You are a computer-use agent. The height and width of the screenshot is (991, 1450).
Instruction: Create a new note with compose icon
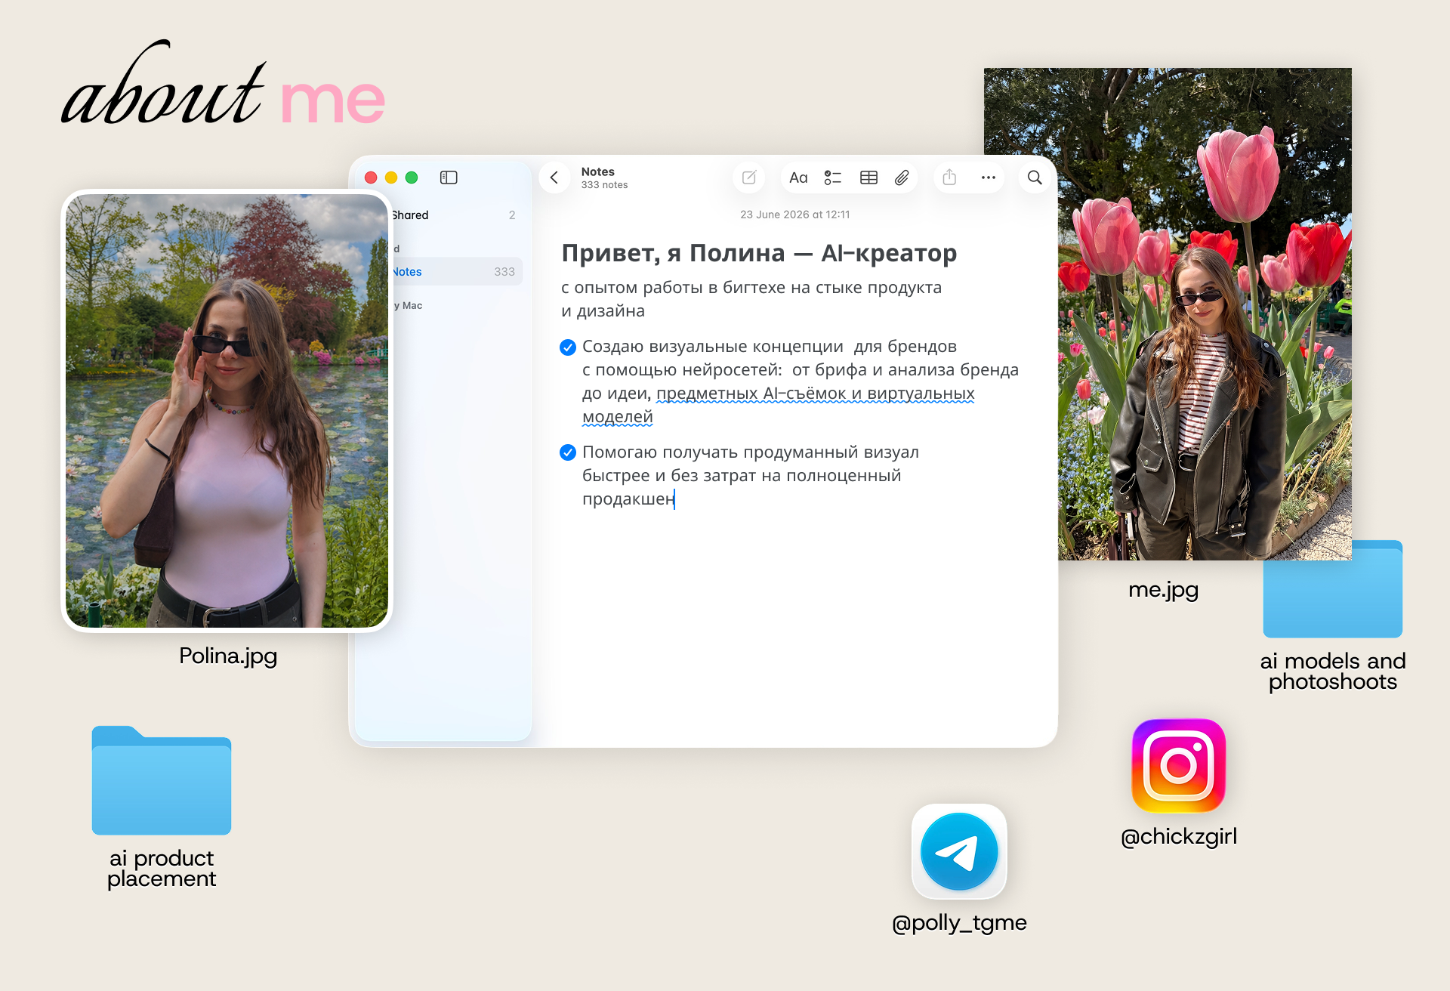[x=749, y=178]
